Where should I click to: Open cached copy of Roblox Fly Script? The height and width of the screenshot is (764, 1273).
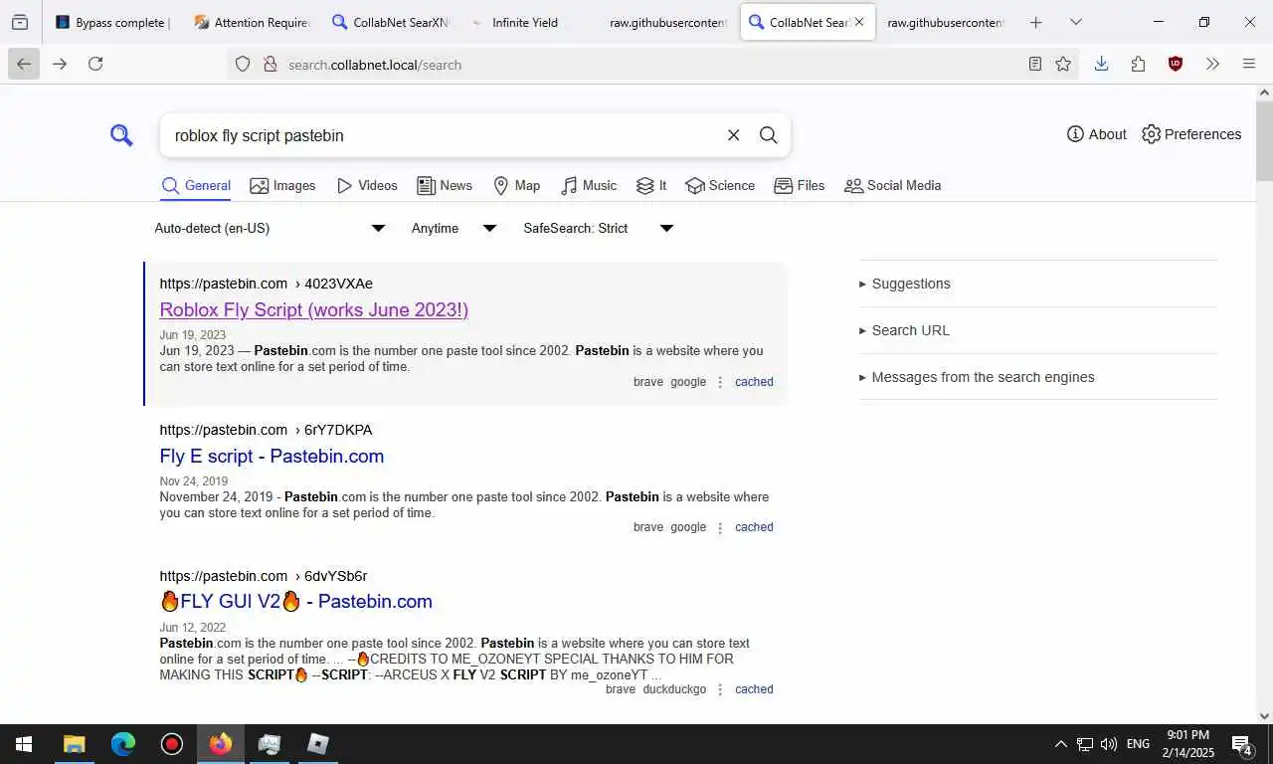tap(754, 382)
